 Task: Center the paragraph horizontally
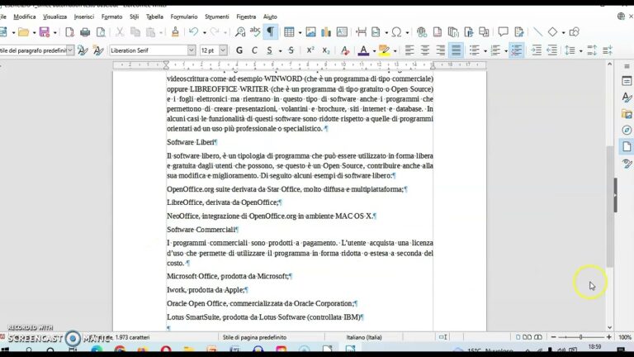click(425, 50)
